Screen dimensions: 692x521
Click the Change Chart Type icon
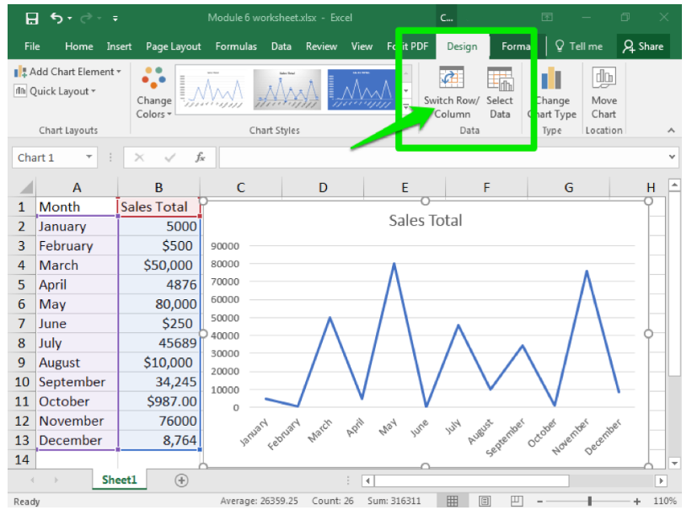(x=552, y=80)
